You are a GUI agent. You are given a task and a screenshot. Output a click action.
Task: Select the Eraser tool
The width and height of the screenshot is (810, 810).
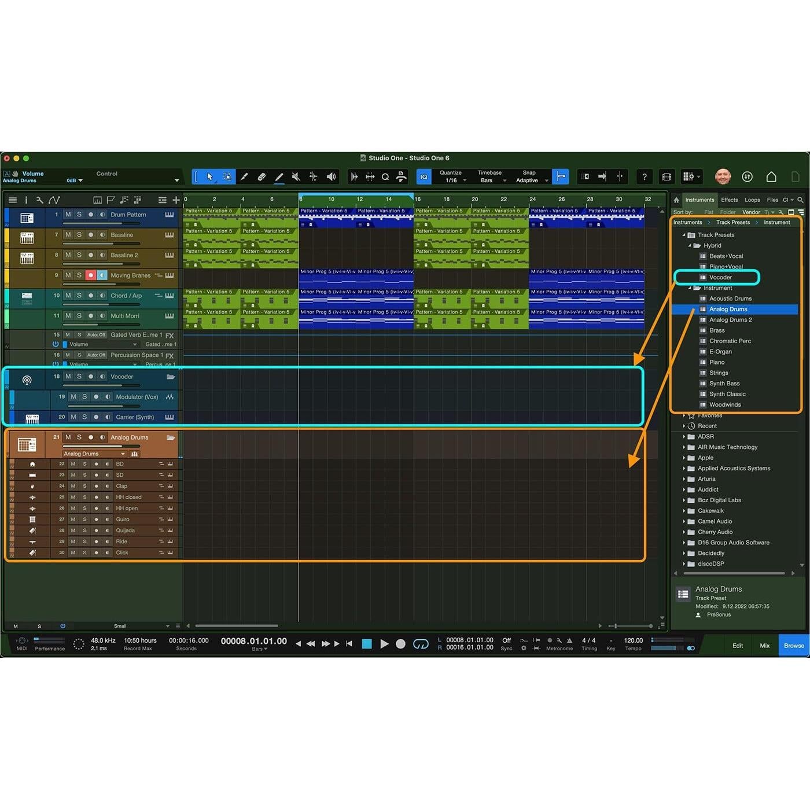point(262,176)
